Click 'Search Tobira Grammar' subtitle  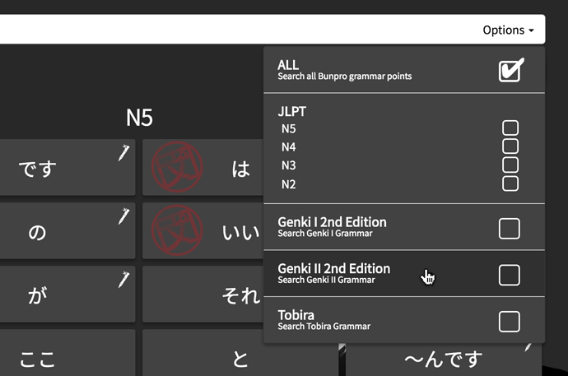(x=324, y=327)
